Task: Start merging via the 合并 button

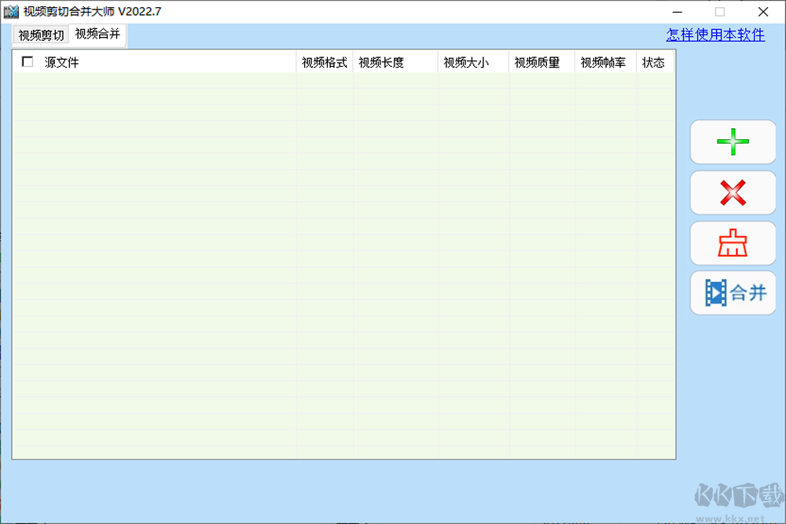Action: (x=732, y=292)
